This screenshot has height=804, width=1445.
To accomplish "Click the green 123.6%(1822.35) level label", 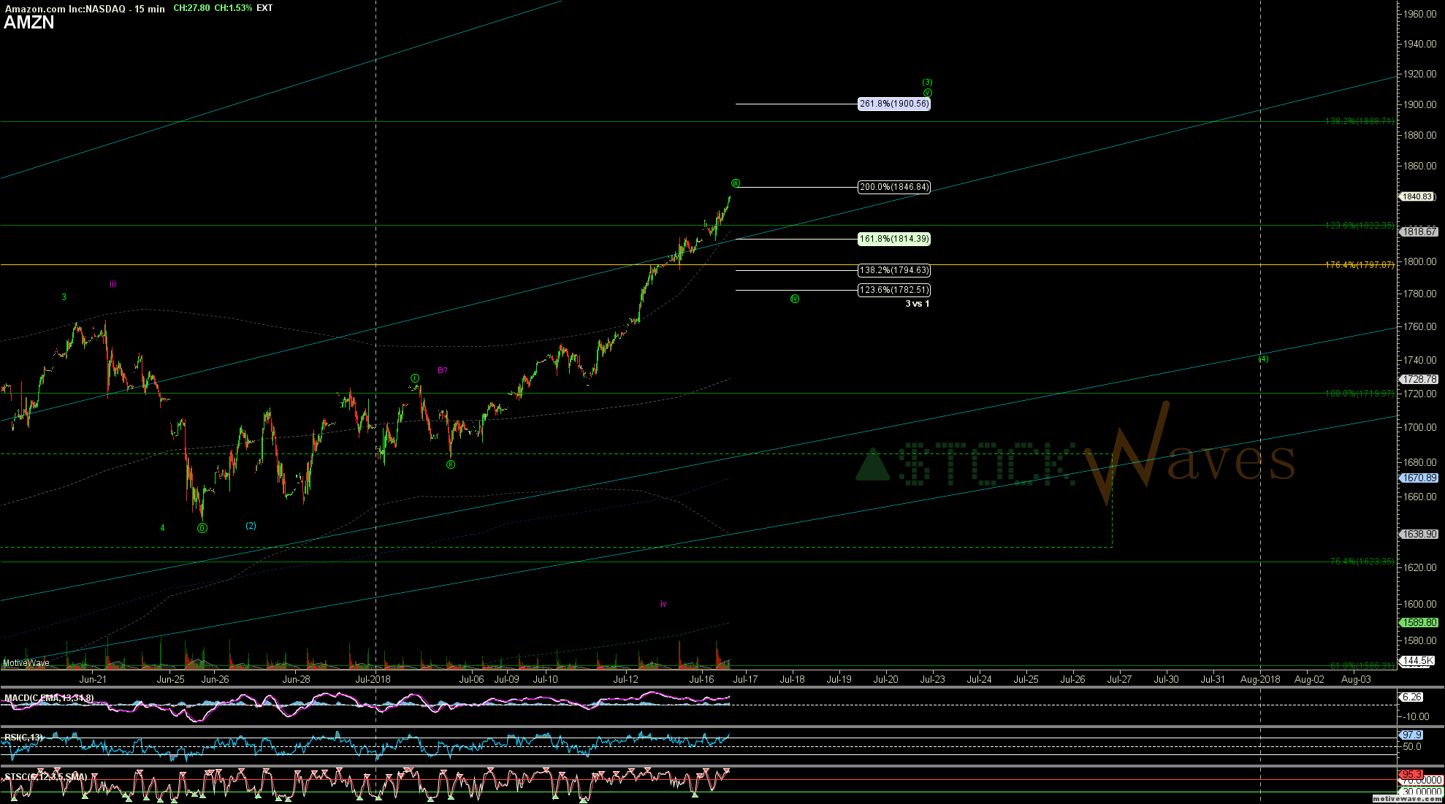I will click(x=1360, y=226).
